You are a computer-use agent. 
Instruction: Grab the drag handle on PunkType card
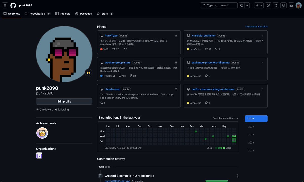tap(176, 36)
